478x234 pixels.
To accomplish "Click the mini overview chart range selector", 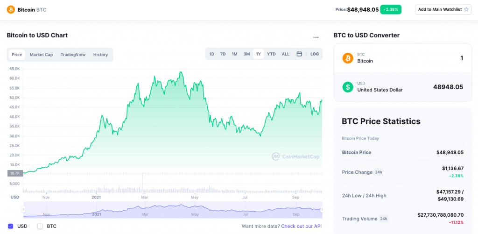I will (173, 210).
